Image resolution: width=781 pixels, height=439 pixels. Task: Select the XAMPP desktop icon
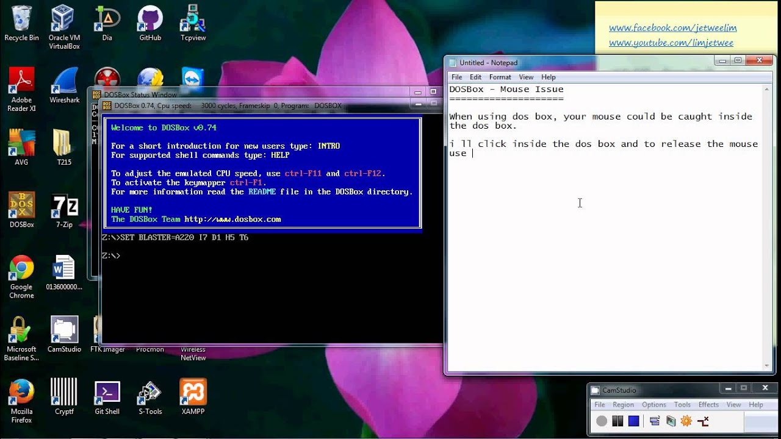193,396
